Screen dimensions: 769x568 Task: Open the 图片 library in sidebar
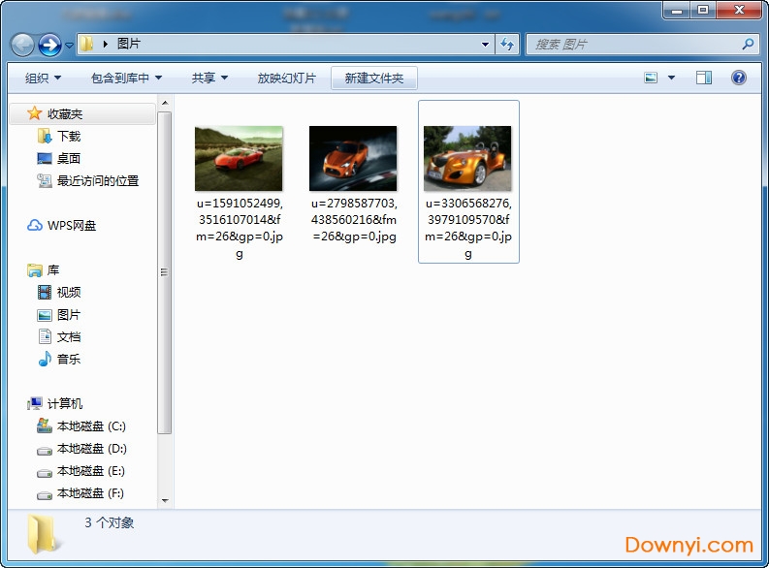coord(69,315)
